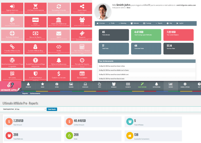Viewport: 201px width, 143px height.
Task: Click the 77 Total Visits card
Action: click(114, 49)
